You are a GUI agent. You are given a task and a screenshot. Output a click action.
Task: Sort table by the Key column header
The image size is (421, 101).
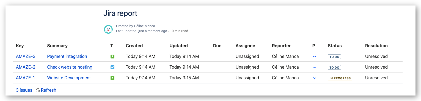click(x=20, y=46)
